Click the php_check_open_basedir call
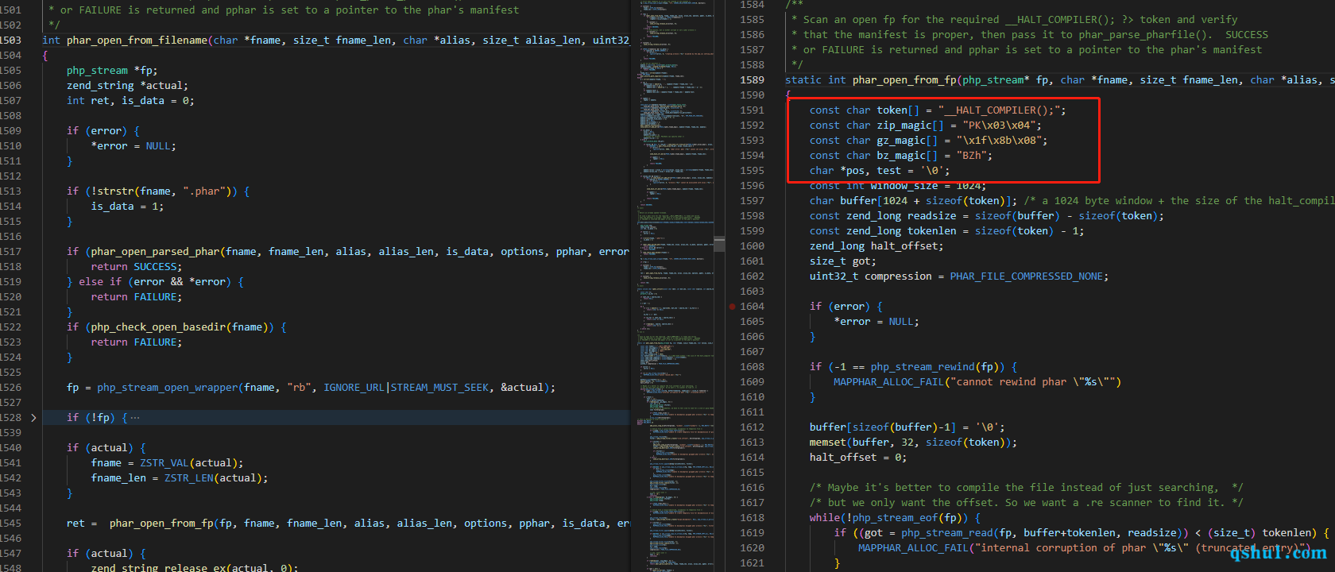Screen dimensions: 1335x572 click(158, 327)
